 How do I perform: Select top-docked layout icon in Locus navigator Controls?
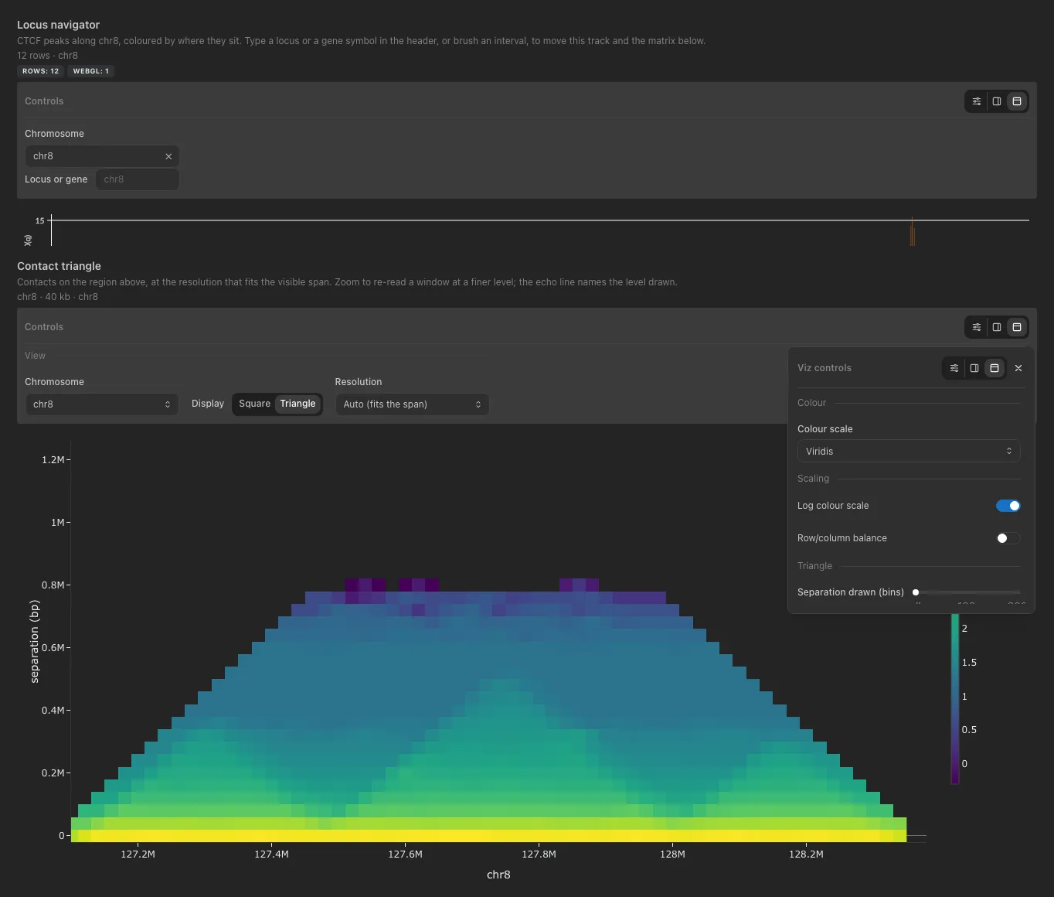point(1017,101)
